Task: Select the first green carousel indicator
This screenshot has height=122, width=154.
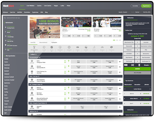Action: pyautogui.click(x=114, y=40)
